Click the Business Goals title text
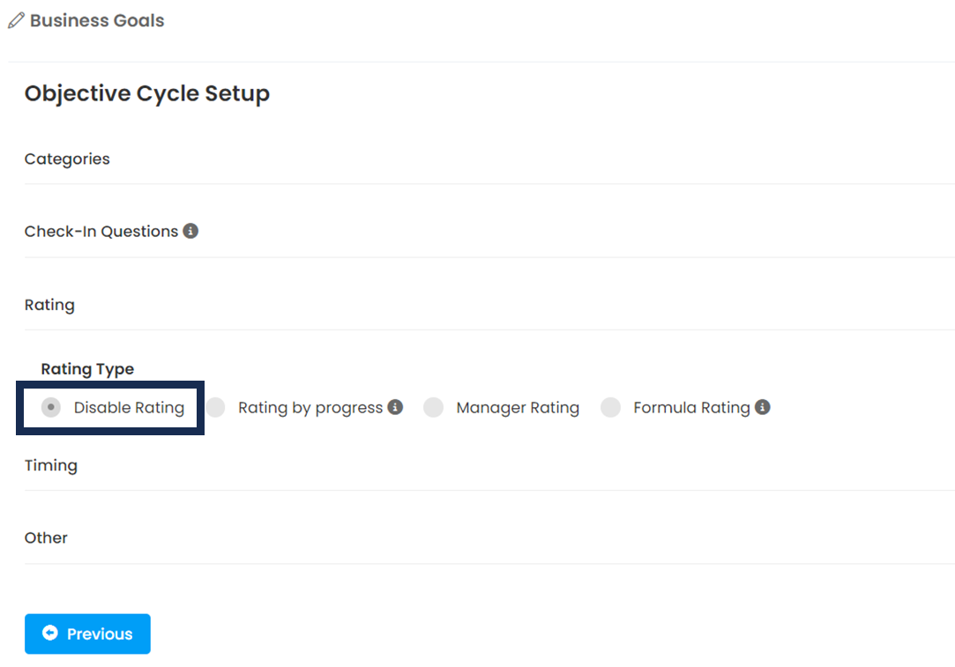Viewport: 955px width, 667px height. point(97,21)
